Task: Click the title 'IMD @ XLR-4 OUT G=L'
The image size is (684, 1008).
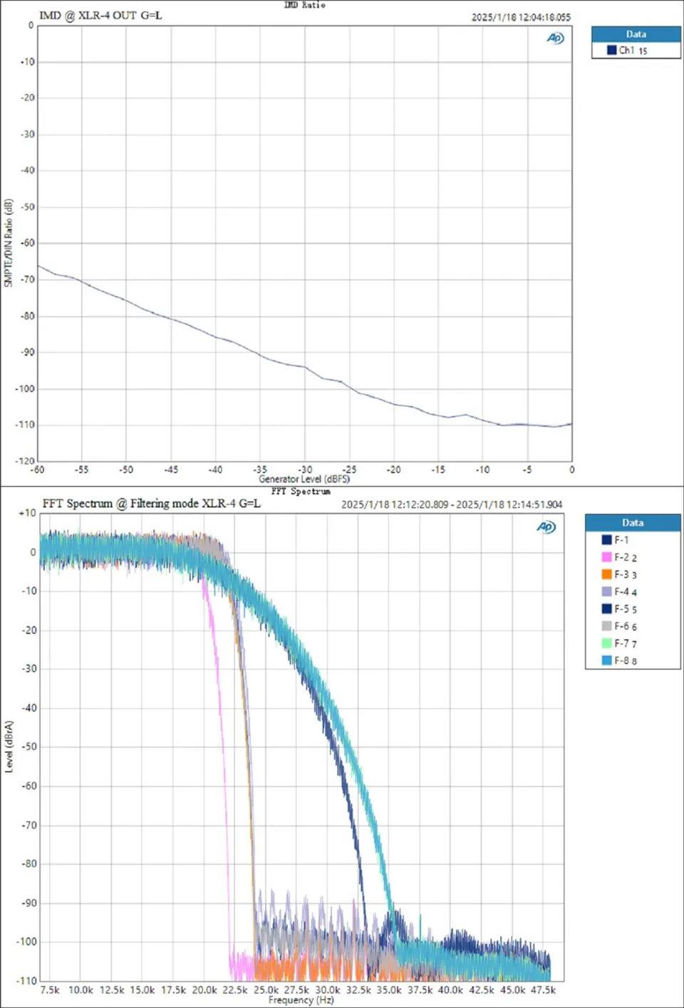Action: point(100,15)
